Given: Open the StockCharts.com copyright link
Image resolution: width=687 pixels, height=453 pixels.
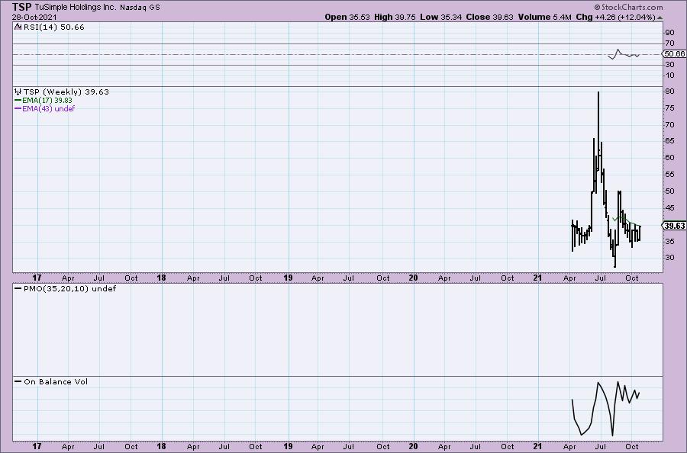Looking at the screenshot, I should (628, 7).
